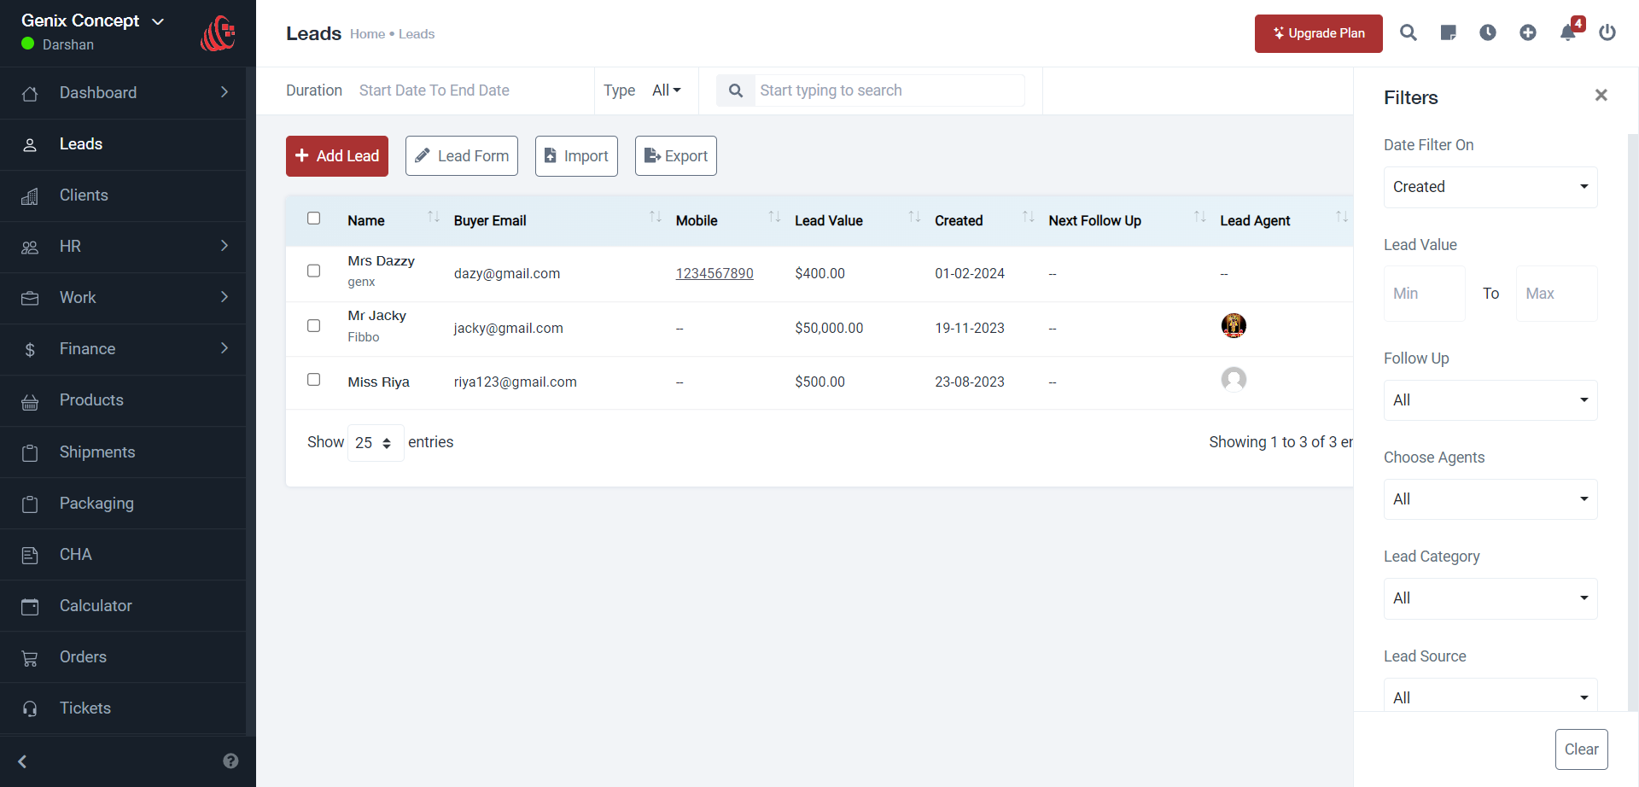Click the Export button
The image size is (1639, 787).
click(676, 156)
